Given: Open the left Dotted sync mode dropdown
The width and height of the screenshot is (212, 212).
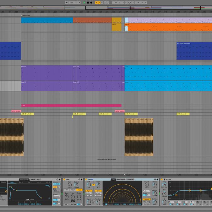Looking at the screenshot, I should [89, 193].
